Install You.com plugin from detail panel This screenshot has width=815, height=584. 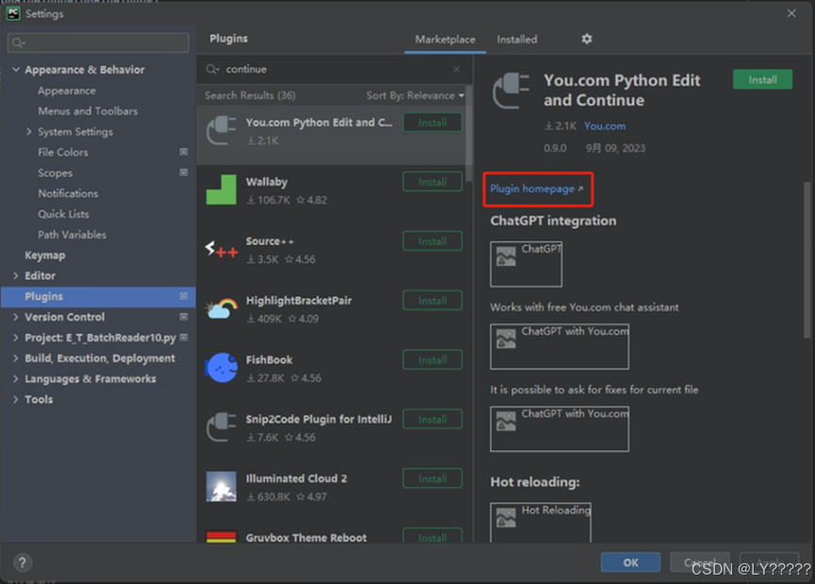tap(762, 79)
